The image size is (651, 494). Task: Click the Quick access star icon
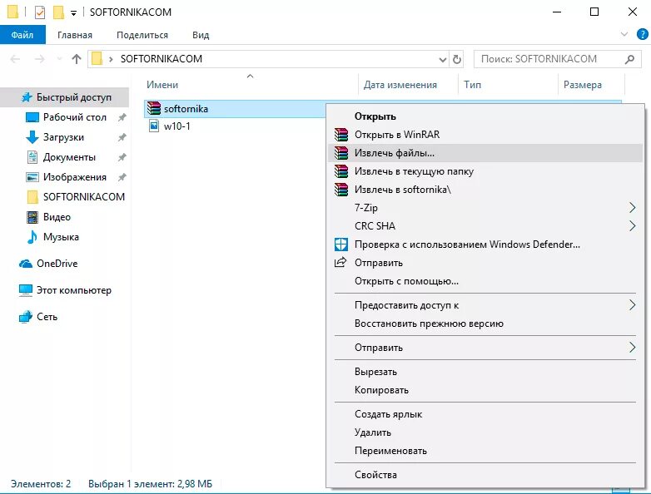point(27,97)
